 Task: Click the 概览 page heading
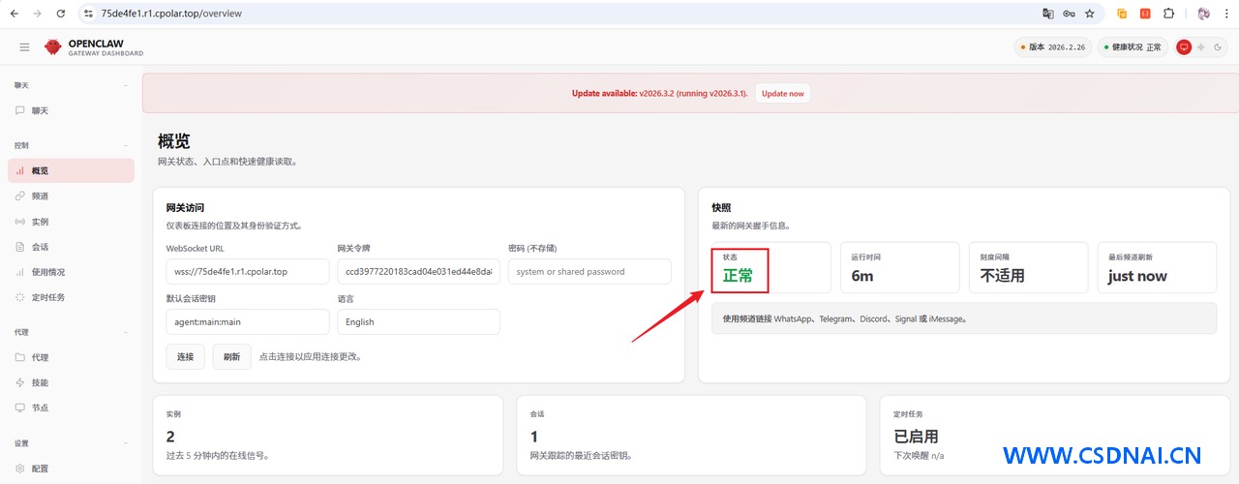pyautogui.click(x=174, y=142)
